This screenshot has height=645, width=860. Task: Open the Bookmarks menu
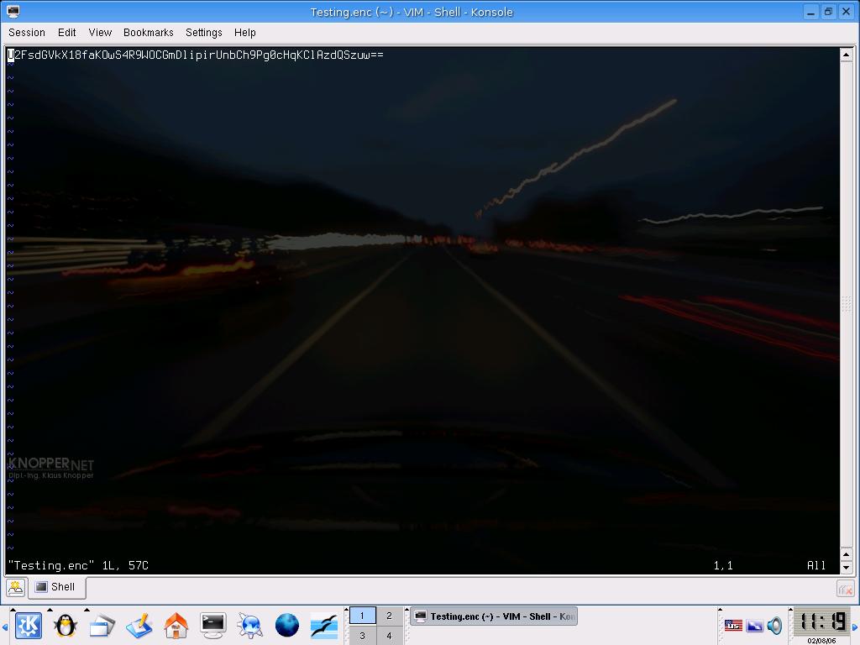coord(148,33)
